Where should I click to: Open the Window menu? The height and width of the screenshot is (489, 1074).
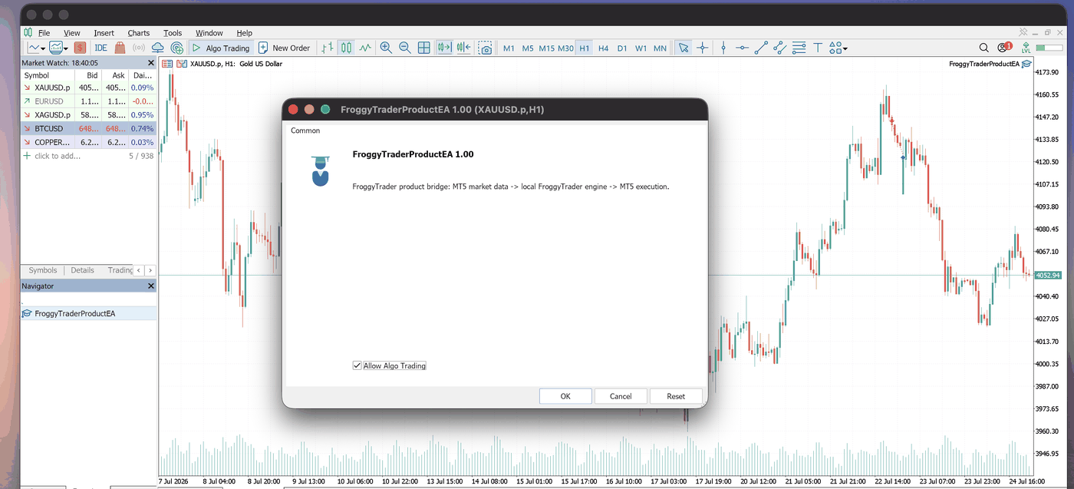(209, 33)
